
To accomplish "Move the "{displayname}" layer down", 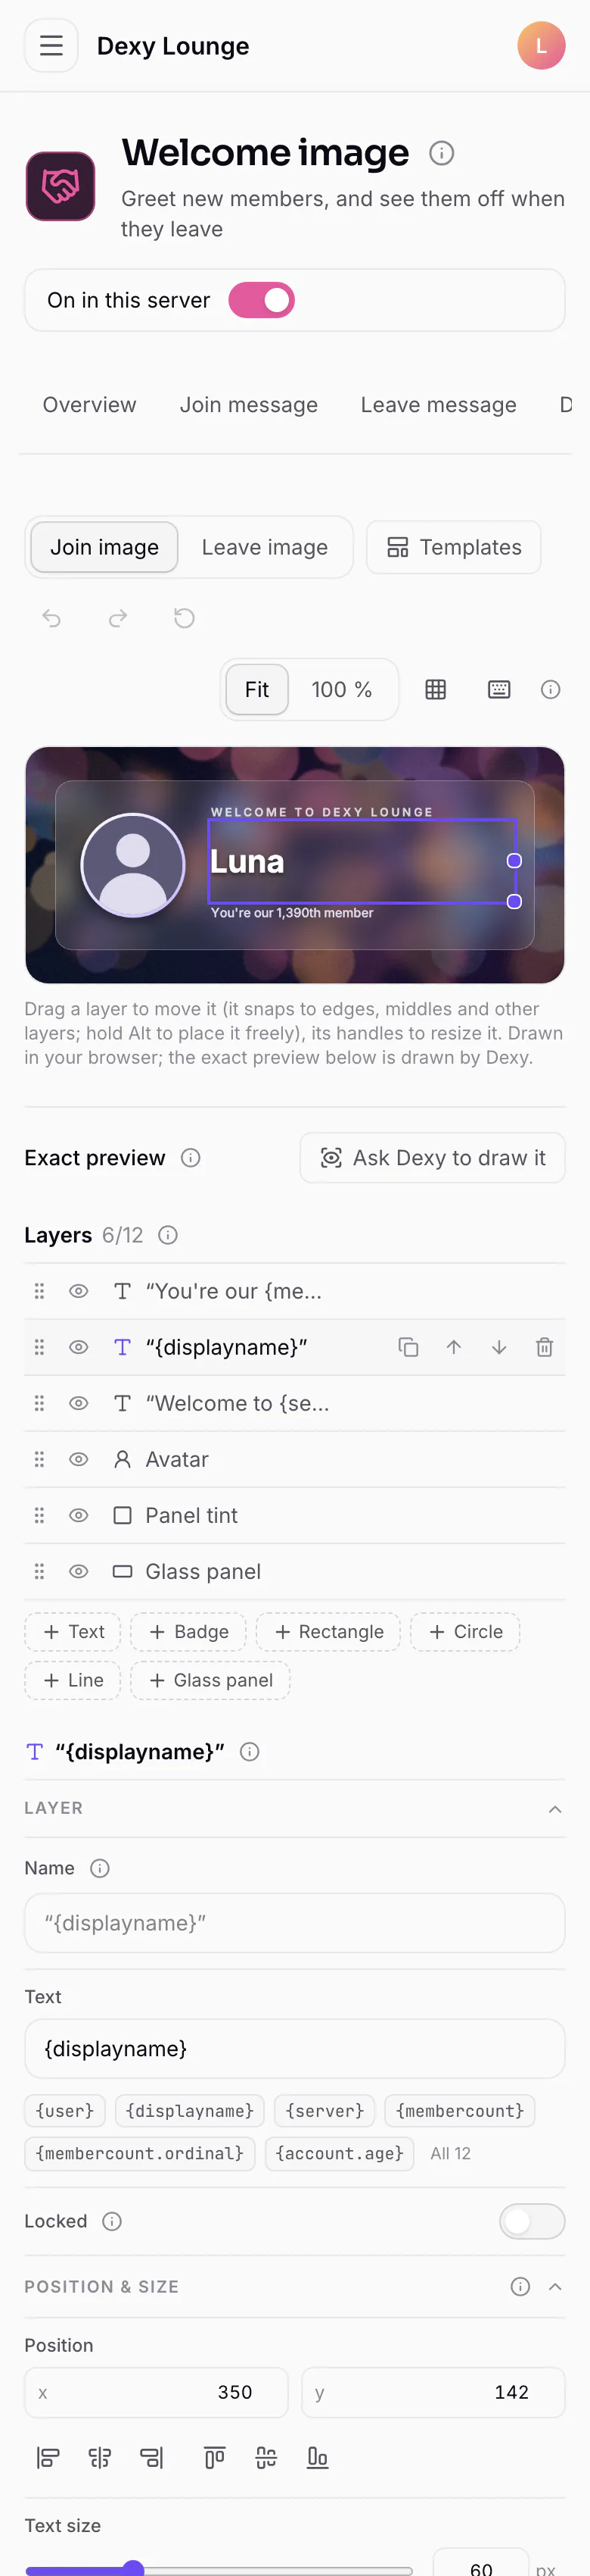I will click(499, 1348).
